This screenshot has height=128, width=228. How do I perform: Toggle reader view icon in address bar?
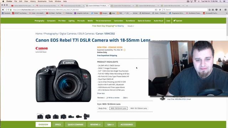pyautogui.click(x=156, y=10)
